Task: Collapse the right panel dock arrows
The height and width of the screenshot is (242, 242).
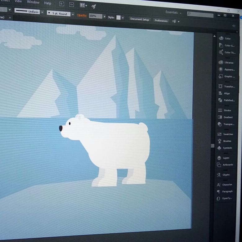Action: click(237, 32)
